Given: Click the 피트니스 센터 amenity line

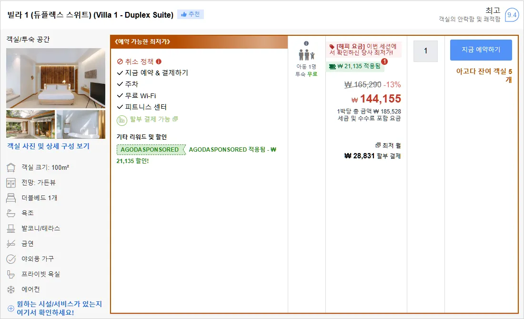Looking at the screenshot, I should (x=146, y=107).
